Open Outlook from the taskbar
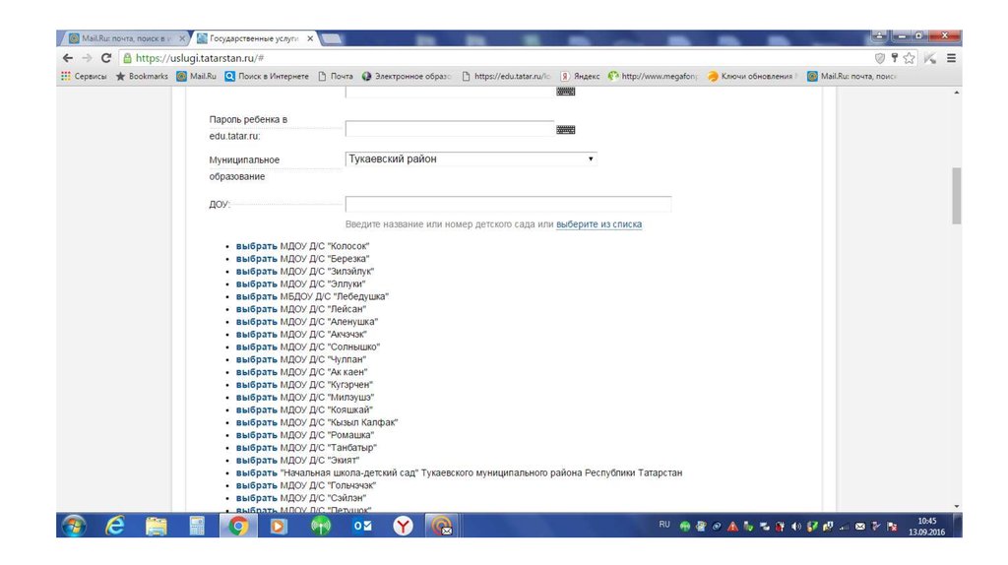Viewport: 1008px width, 565px height. click(362, 527)
